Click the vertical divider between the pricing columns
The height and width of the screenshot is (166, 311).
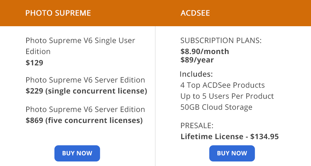coord(155,97)
